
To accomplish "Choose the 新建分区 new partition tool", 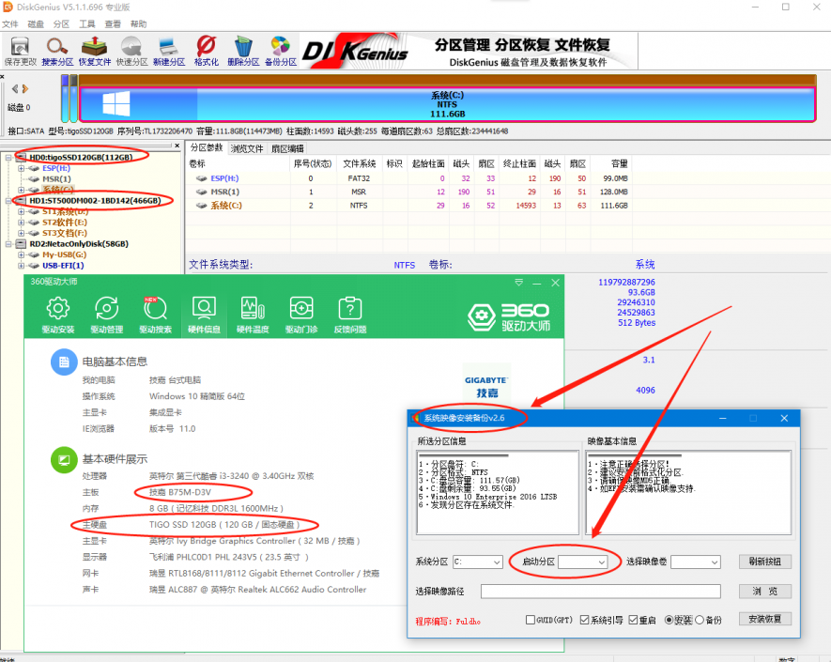I will pos(169,52).
